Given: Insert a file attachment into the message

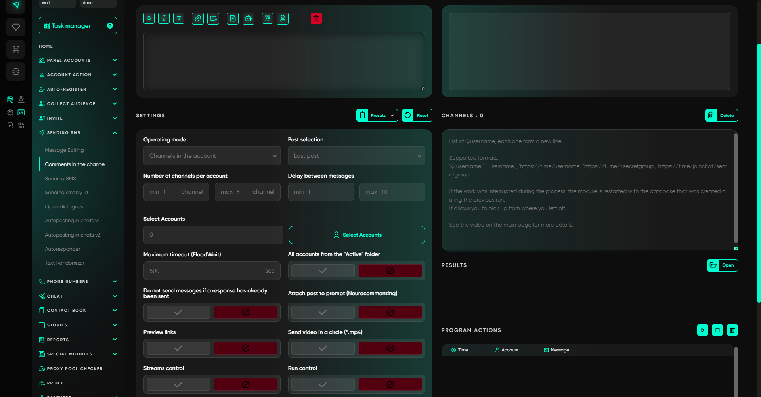Looking at the screenshot, I should point(233,18).
